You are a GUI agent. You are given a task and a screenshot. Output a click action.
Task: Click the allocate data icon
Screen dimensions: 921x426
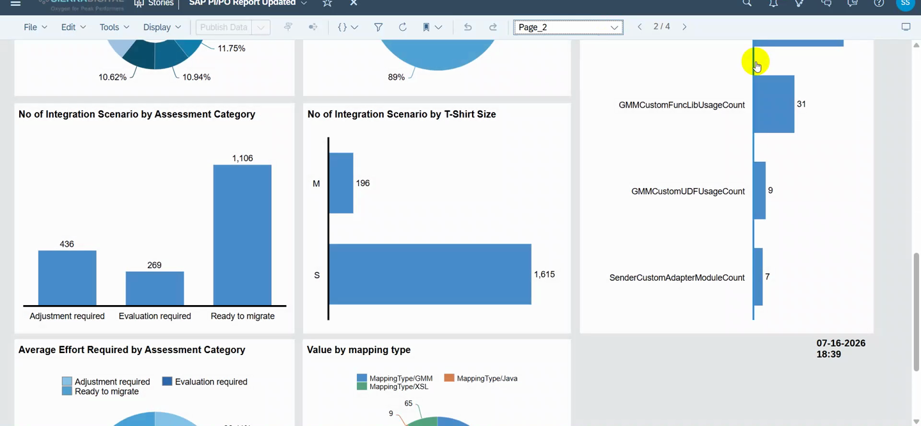(x=313, y=27)
